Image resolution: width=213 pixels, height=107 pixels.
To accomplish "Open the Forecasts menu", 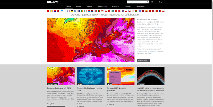I will 89,6.
